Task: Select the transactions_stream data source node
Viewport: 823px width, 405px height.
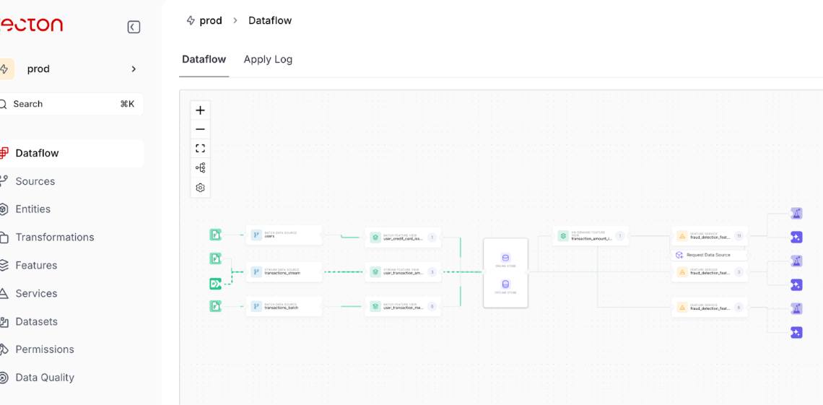Action: click(284, 272)
